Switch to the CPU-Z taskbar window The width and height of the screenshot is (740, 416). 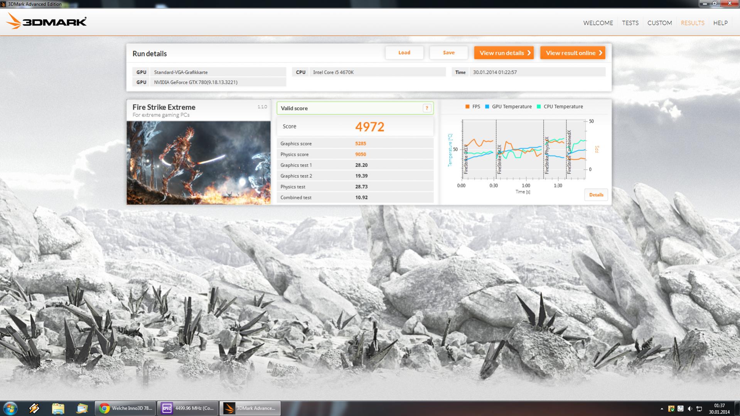(188, 408)
